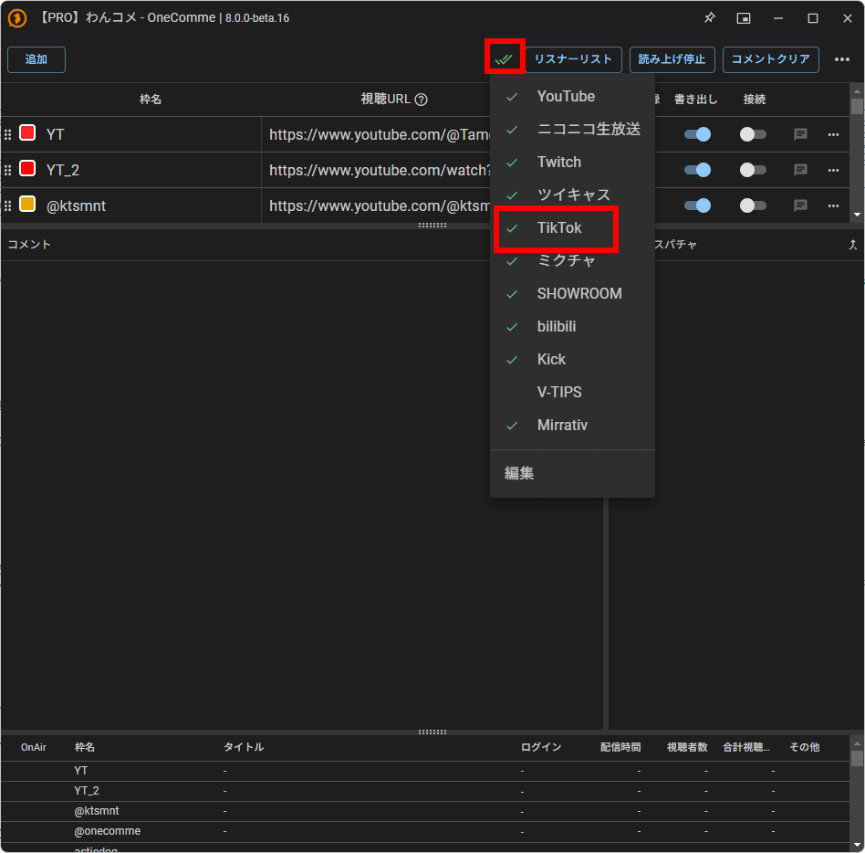Open more options for @ktsmnt row
The height and width of the screenshot is (853, 865).
[x=834, y=205]
